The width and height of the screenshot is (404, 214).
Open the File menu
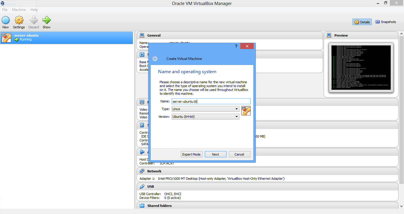[x=5, y=10]
